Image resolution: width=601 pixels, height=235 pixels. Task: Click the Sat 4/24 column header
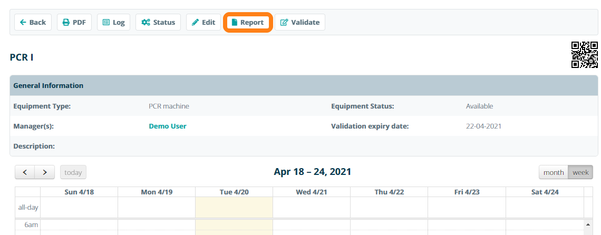[x=544, y=192]
